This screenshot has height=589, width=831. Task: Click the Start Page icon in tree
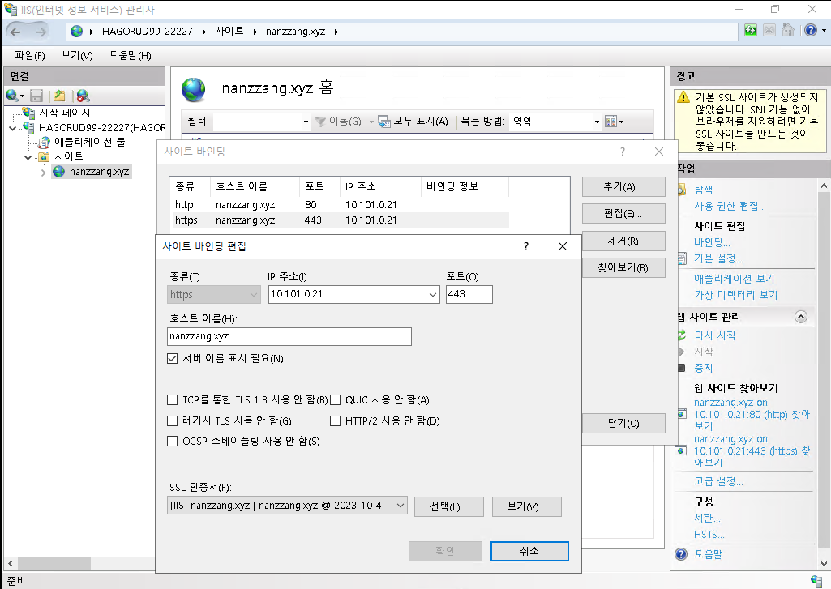point(28,113)
